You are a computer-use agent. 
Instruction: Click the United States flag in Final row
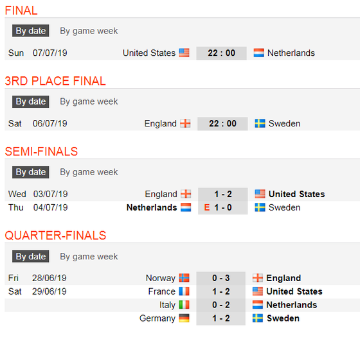pos(184,53)
